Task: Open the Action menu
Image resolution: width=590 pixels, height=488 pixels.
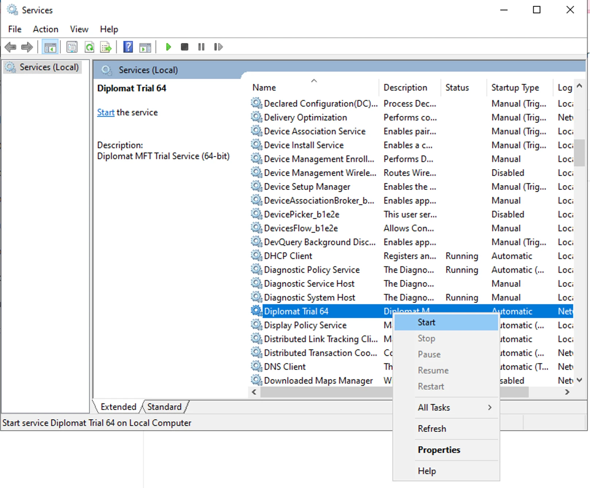Action: [46, 29]
